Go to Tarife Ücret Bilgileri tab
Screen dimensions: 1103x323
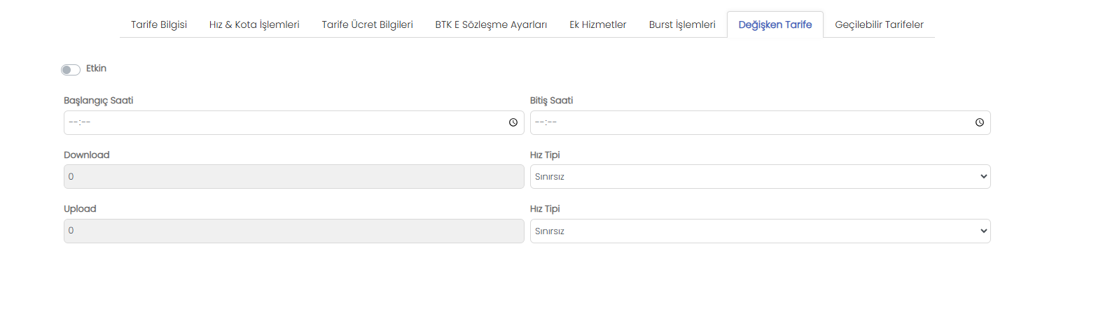[x=367, y=24]
